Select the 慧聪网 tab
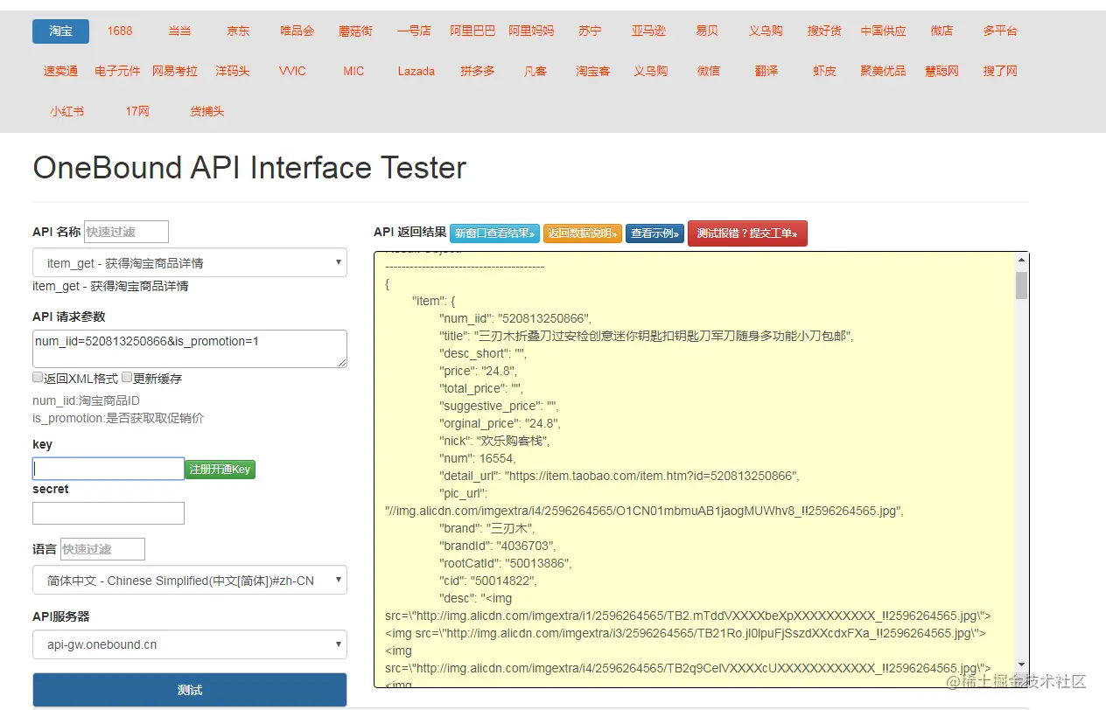The image size is (1106, 710). pyautogui.click(x=941, y=71)
